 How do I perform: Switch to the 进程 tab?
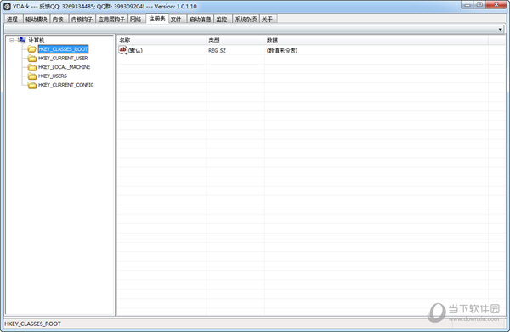tap(13, 20)
